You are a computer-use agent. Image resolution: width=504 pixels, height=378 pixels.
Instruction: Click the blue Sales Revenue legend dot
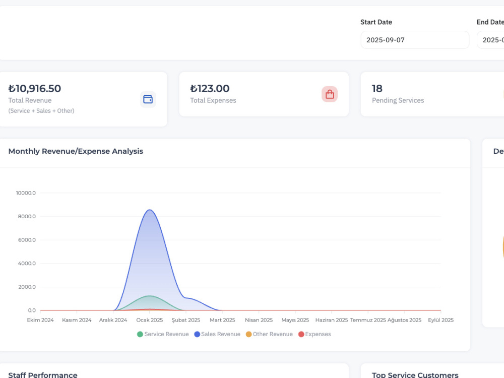[x=197, y=334]
